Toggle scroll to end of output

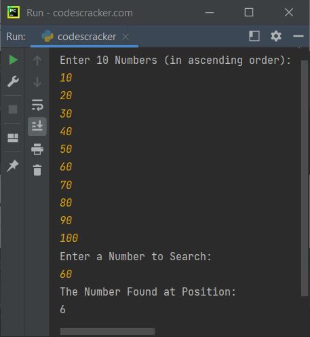tap(37, 126)
